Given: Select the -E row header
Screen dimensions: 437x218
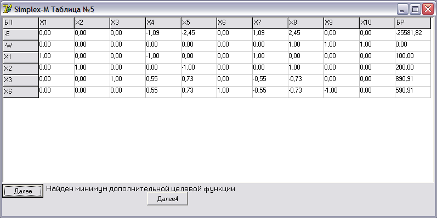Looking at the screenshot, I should click(21, 35).
